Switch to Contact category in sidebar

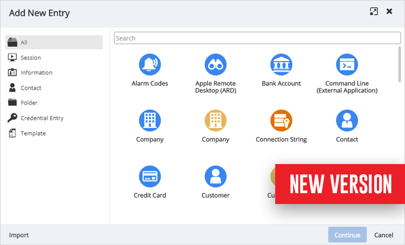(x=31, y=88)
